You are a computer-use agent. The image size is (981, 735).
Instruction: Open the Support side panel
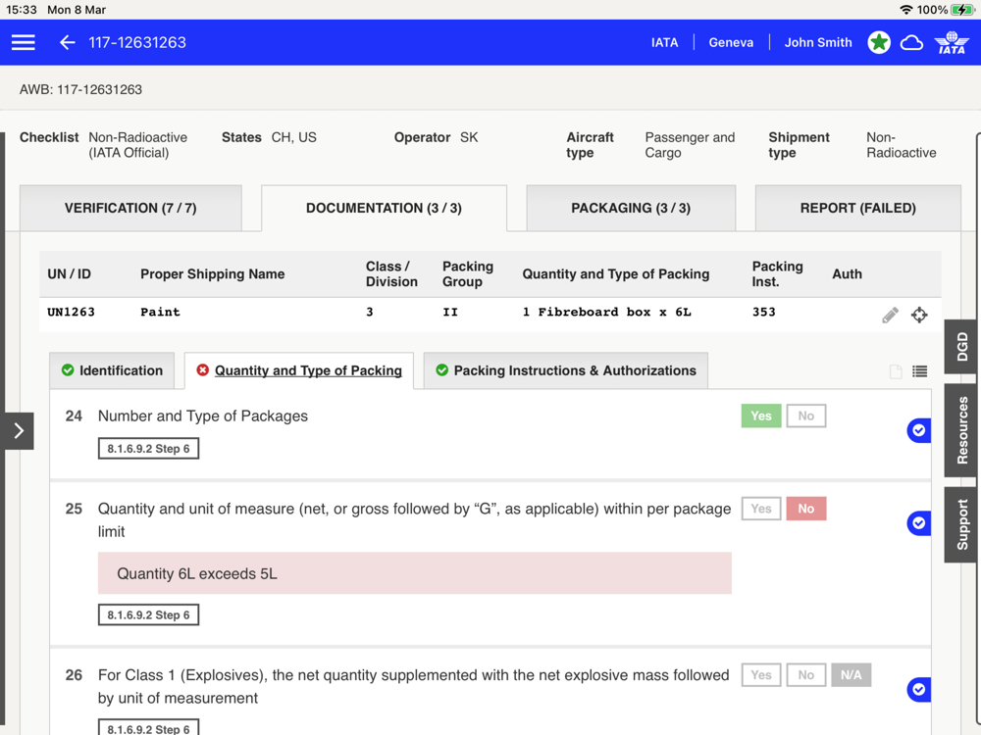961,525
